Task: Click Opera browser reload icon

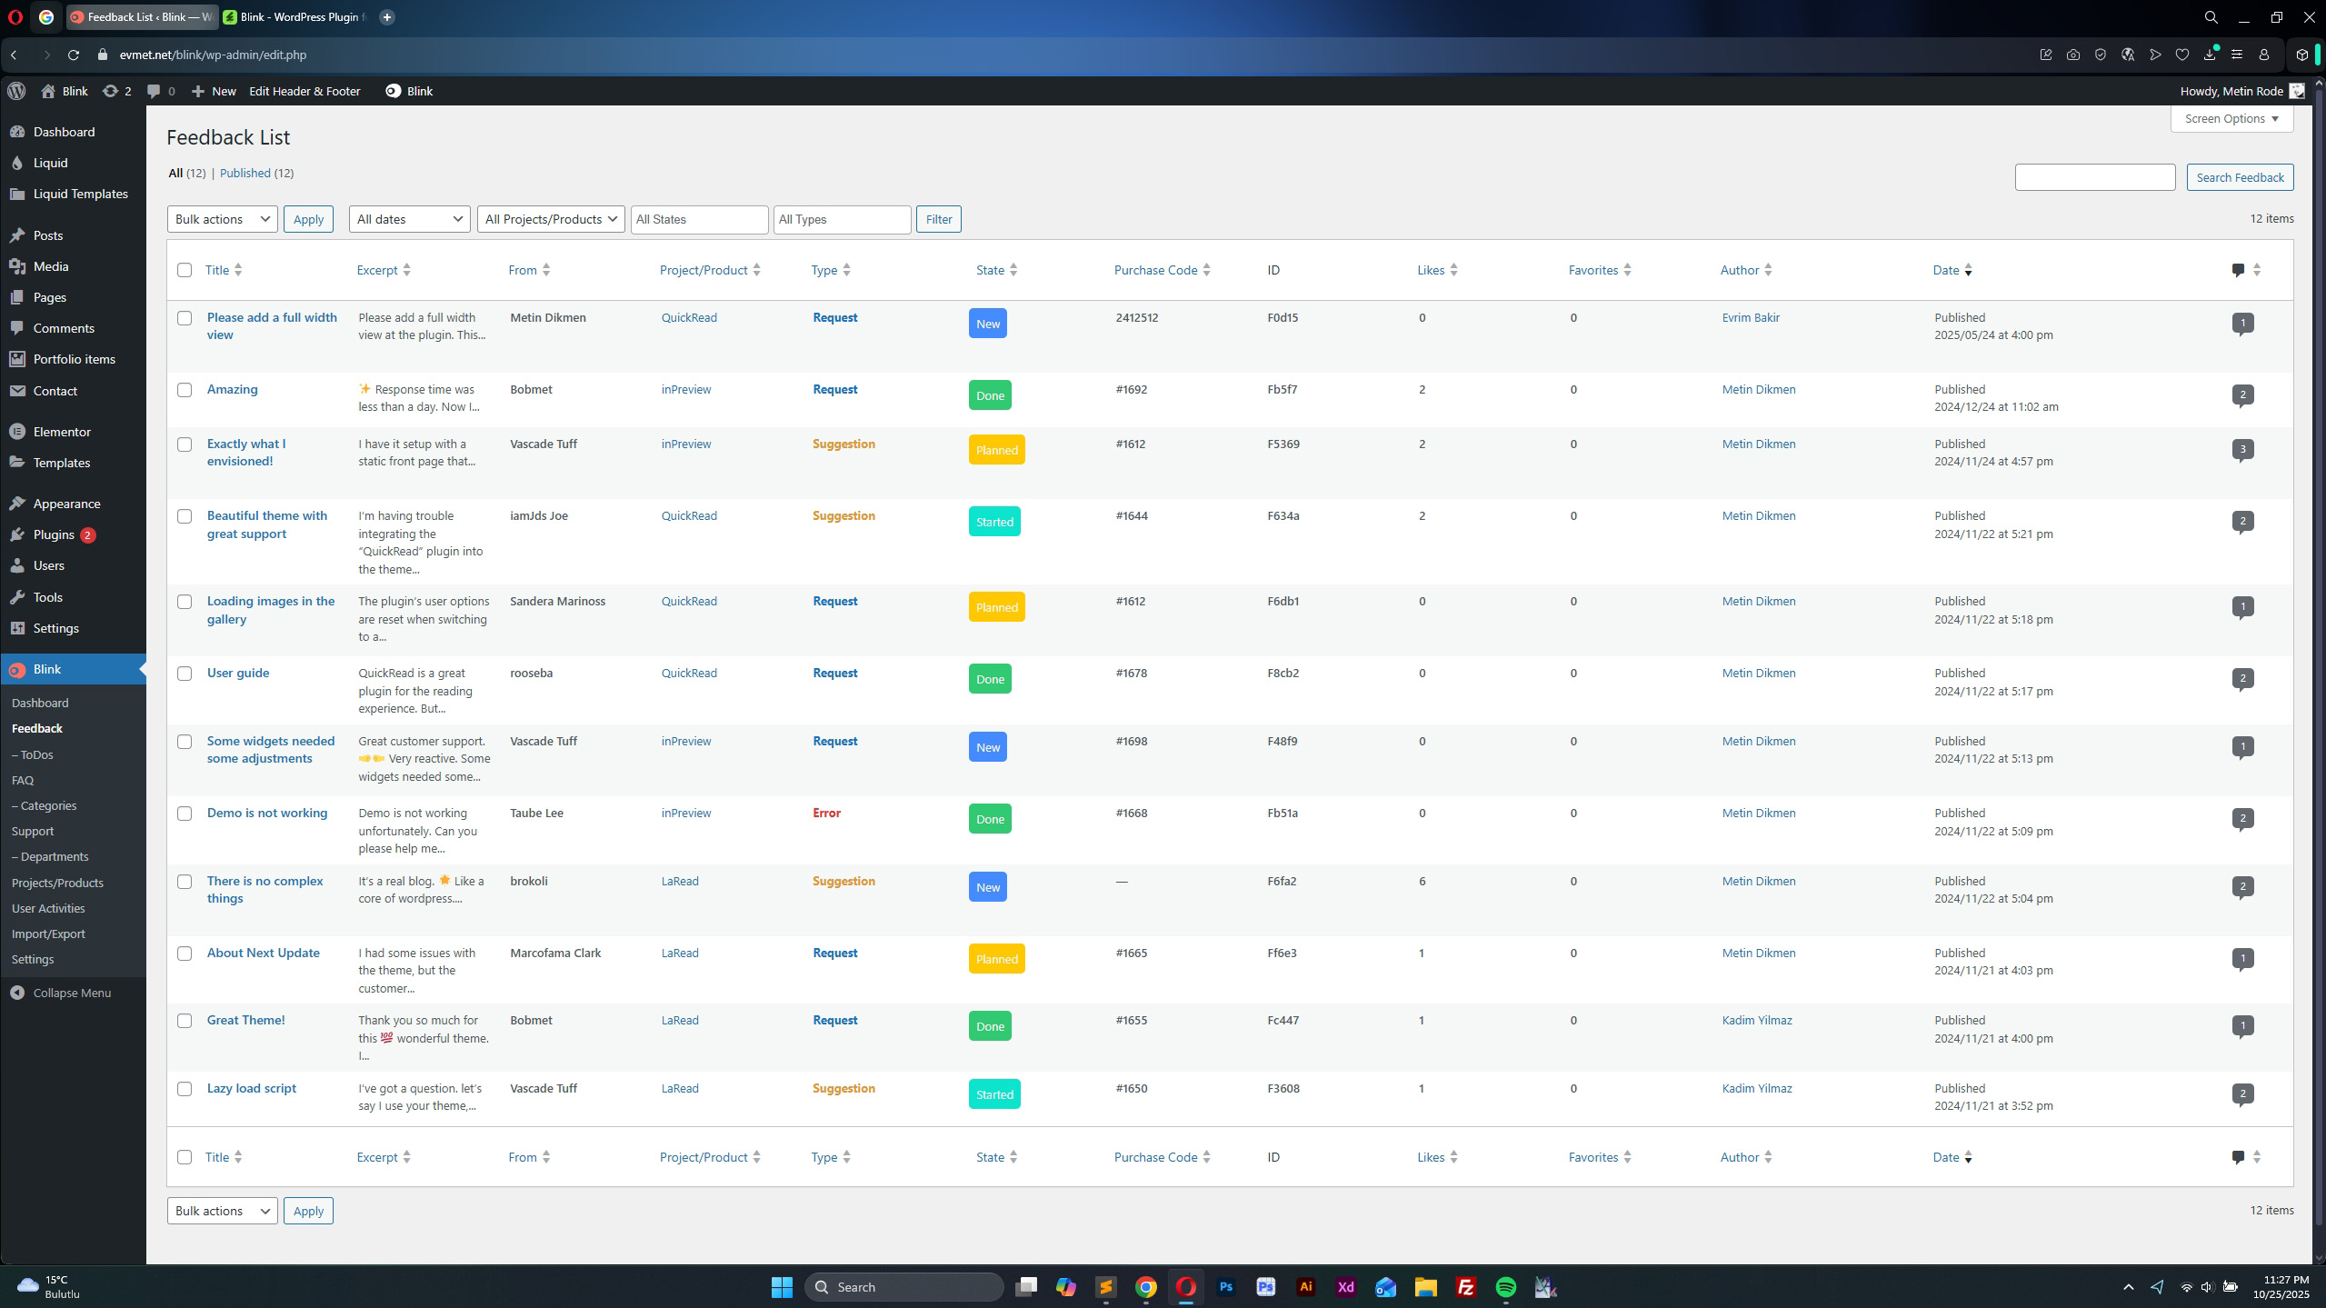Action: pos(74,55)
